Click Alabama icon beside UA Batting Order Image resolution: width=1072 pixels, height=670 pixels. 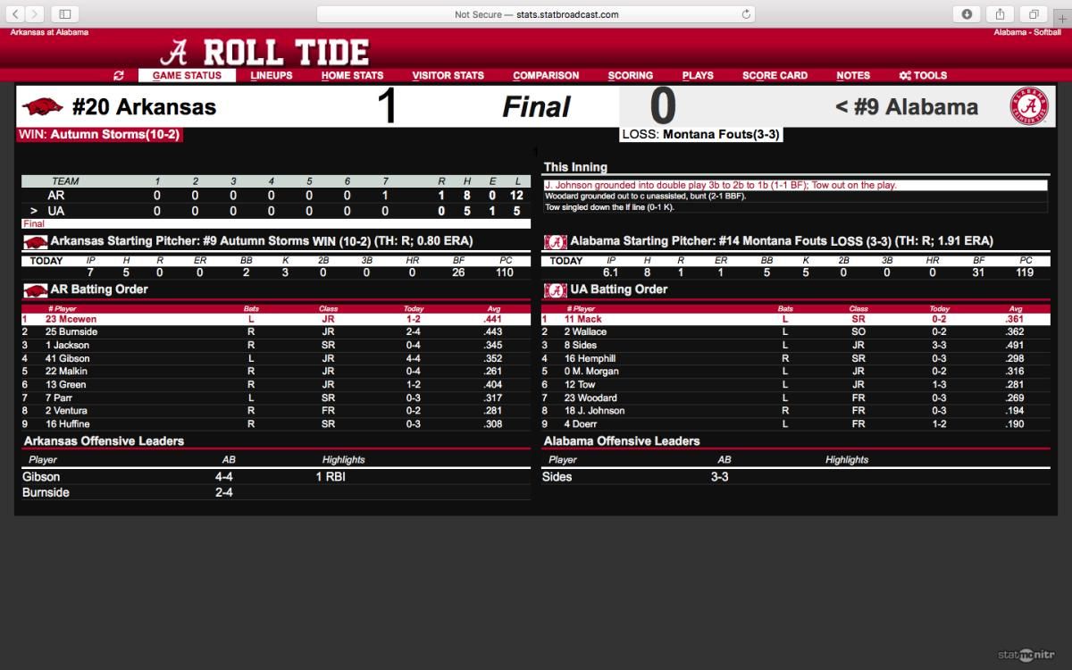coord(555,289)
